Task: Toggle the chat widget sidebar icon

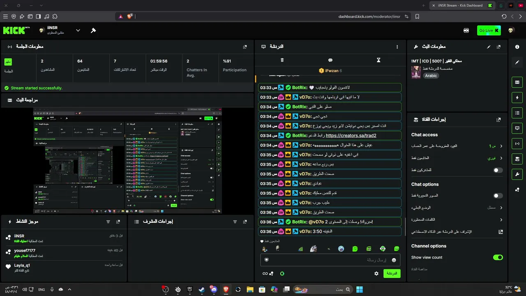Action: click(517, 128)
